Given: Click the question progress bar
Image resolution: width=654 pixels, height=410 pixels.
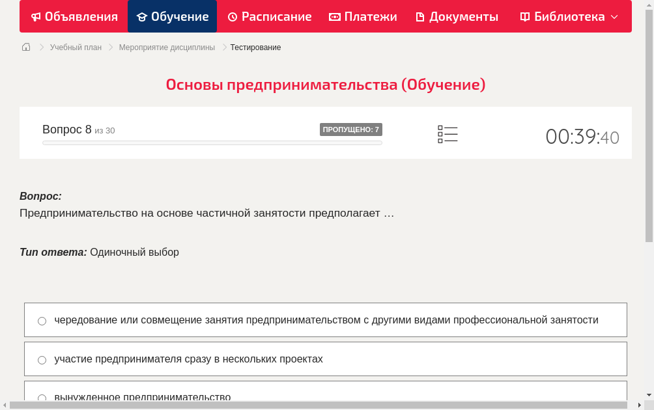Looking at the screenshot, I should (212, 142).
